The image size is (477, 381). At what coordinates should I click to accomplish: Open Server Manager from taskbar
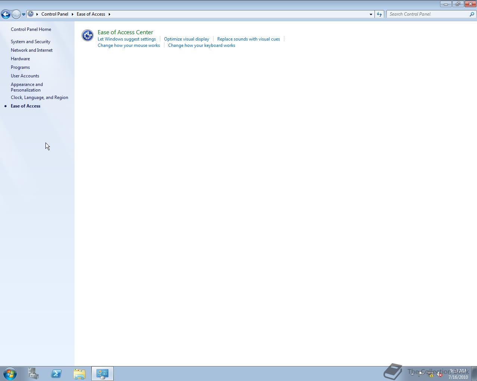[x=34, y=374]
